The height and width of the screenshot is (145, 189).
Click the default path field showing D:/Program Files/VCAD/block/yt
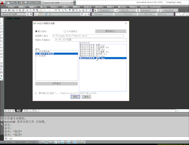pyautogui.click(x=88, y=36)
